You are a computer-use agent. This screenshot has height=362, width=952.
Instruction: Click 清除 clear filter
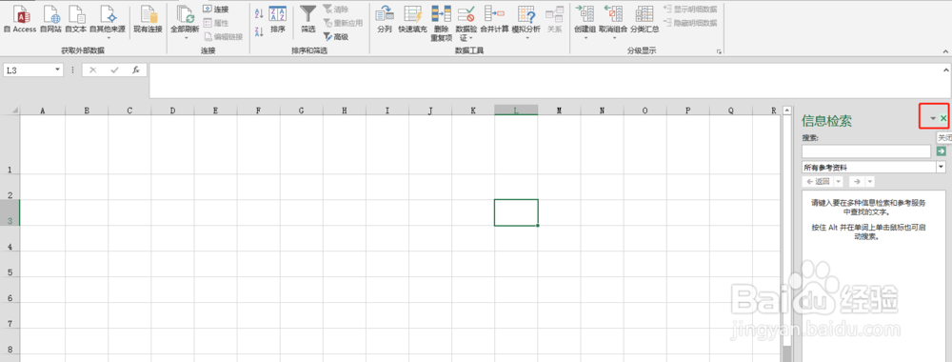pyautogui.click(x=336, y=10)
